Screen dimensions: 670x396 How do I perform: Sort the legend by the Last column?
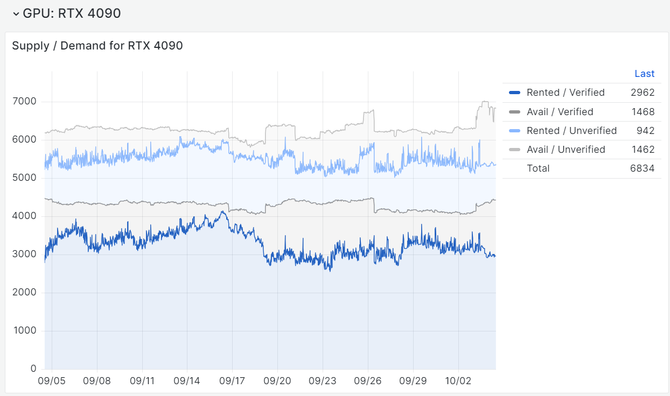[x=644, y=74]
